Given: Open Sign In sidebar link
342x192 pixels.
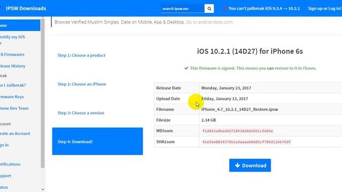Looking at the screenshot, I should [x=4, y=145].
